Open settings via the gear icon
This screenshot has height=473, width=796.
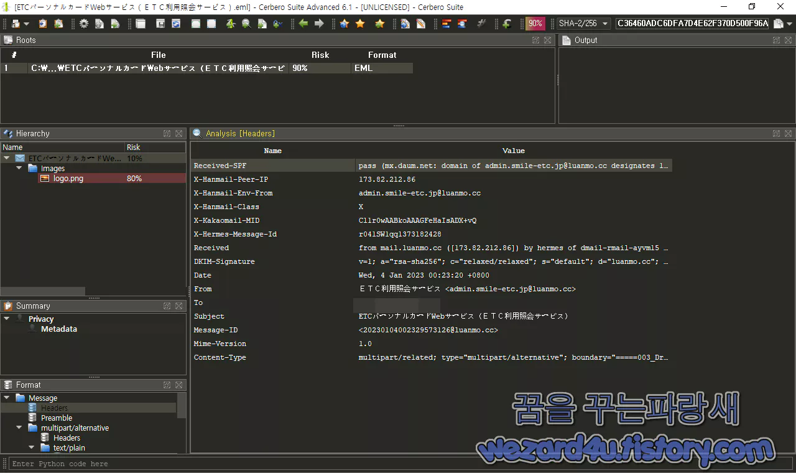84,24
